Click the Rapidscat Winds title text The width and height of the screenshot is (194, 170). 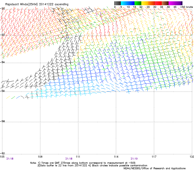[x=37, y=4]
